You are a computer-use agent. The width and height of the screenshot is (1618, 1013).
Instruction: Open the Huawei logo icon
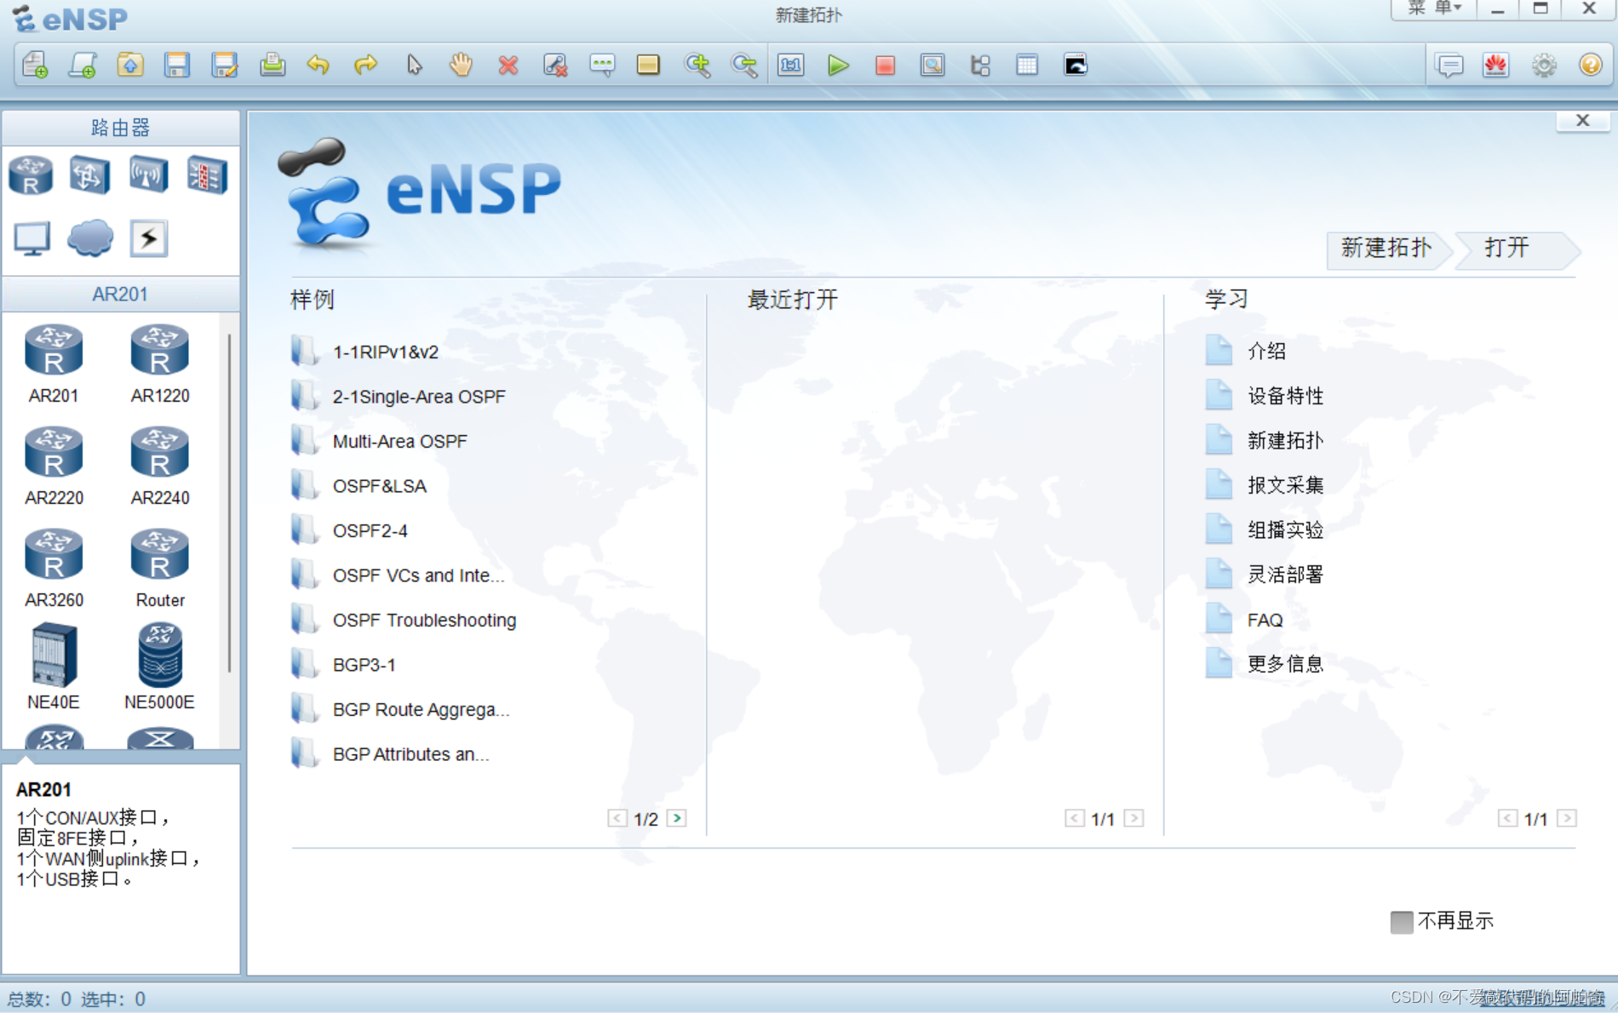click(1496, 65)
